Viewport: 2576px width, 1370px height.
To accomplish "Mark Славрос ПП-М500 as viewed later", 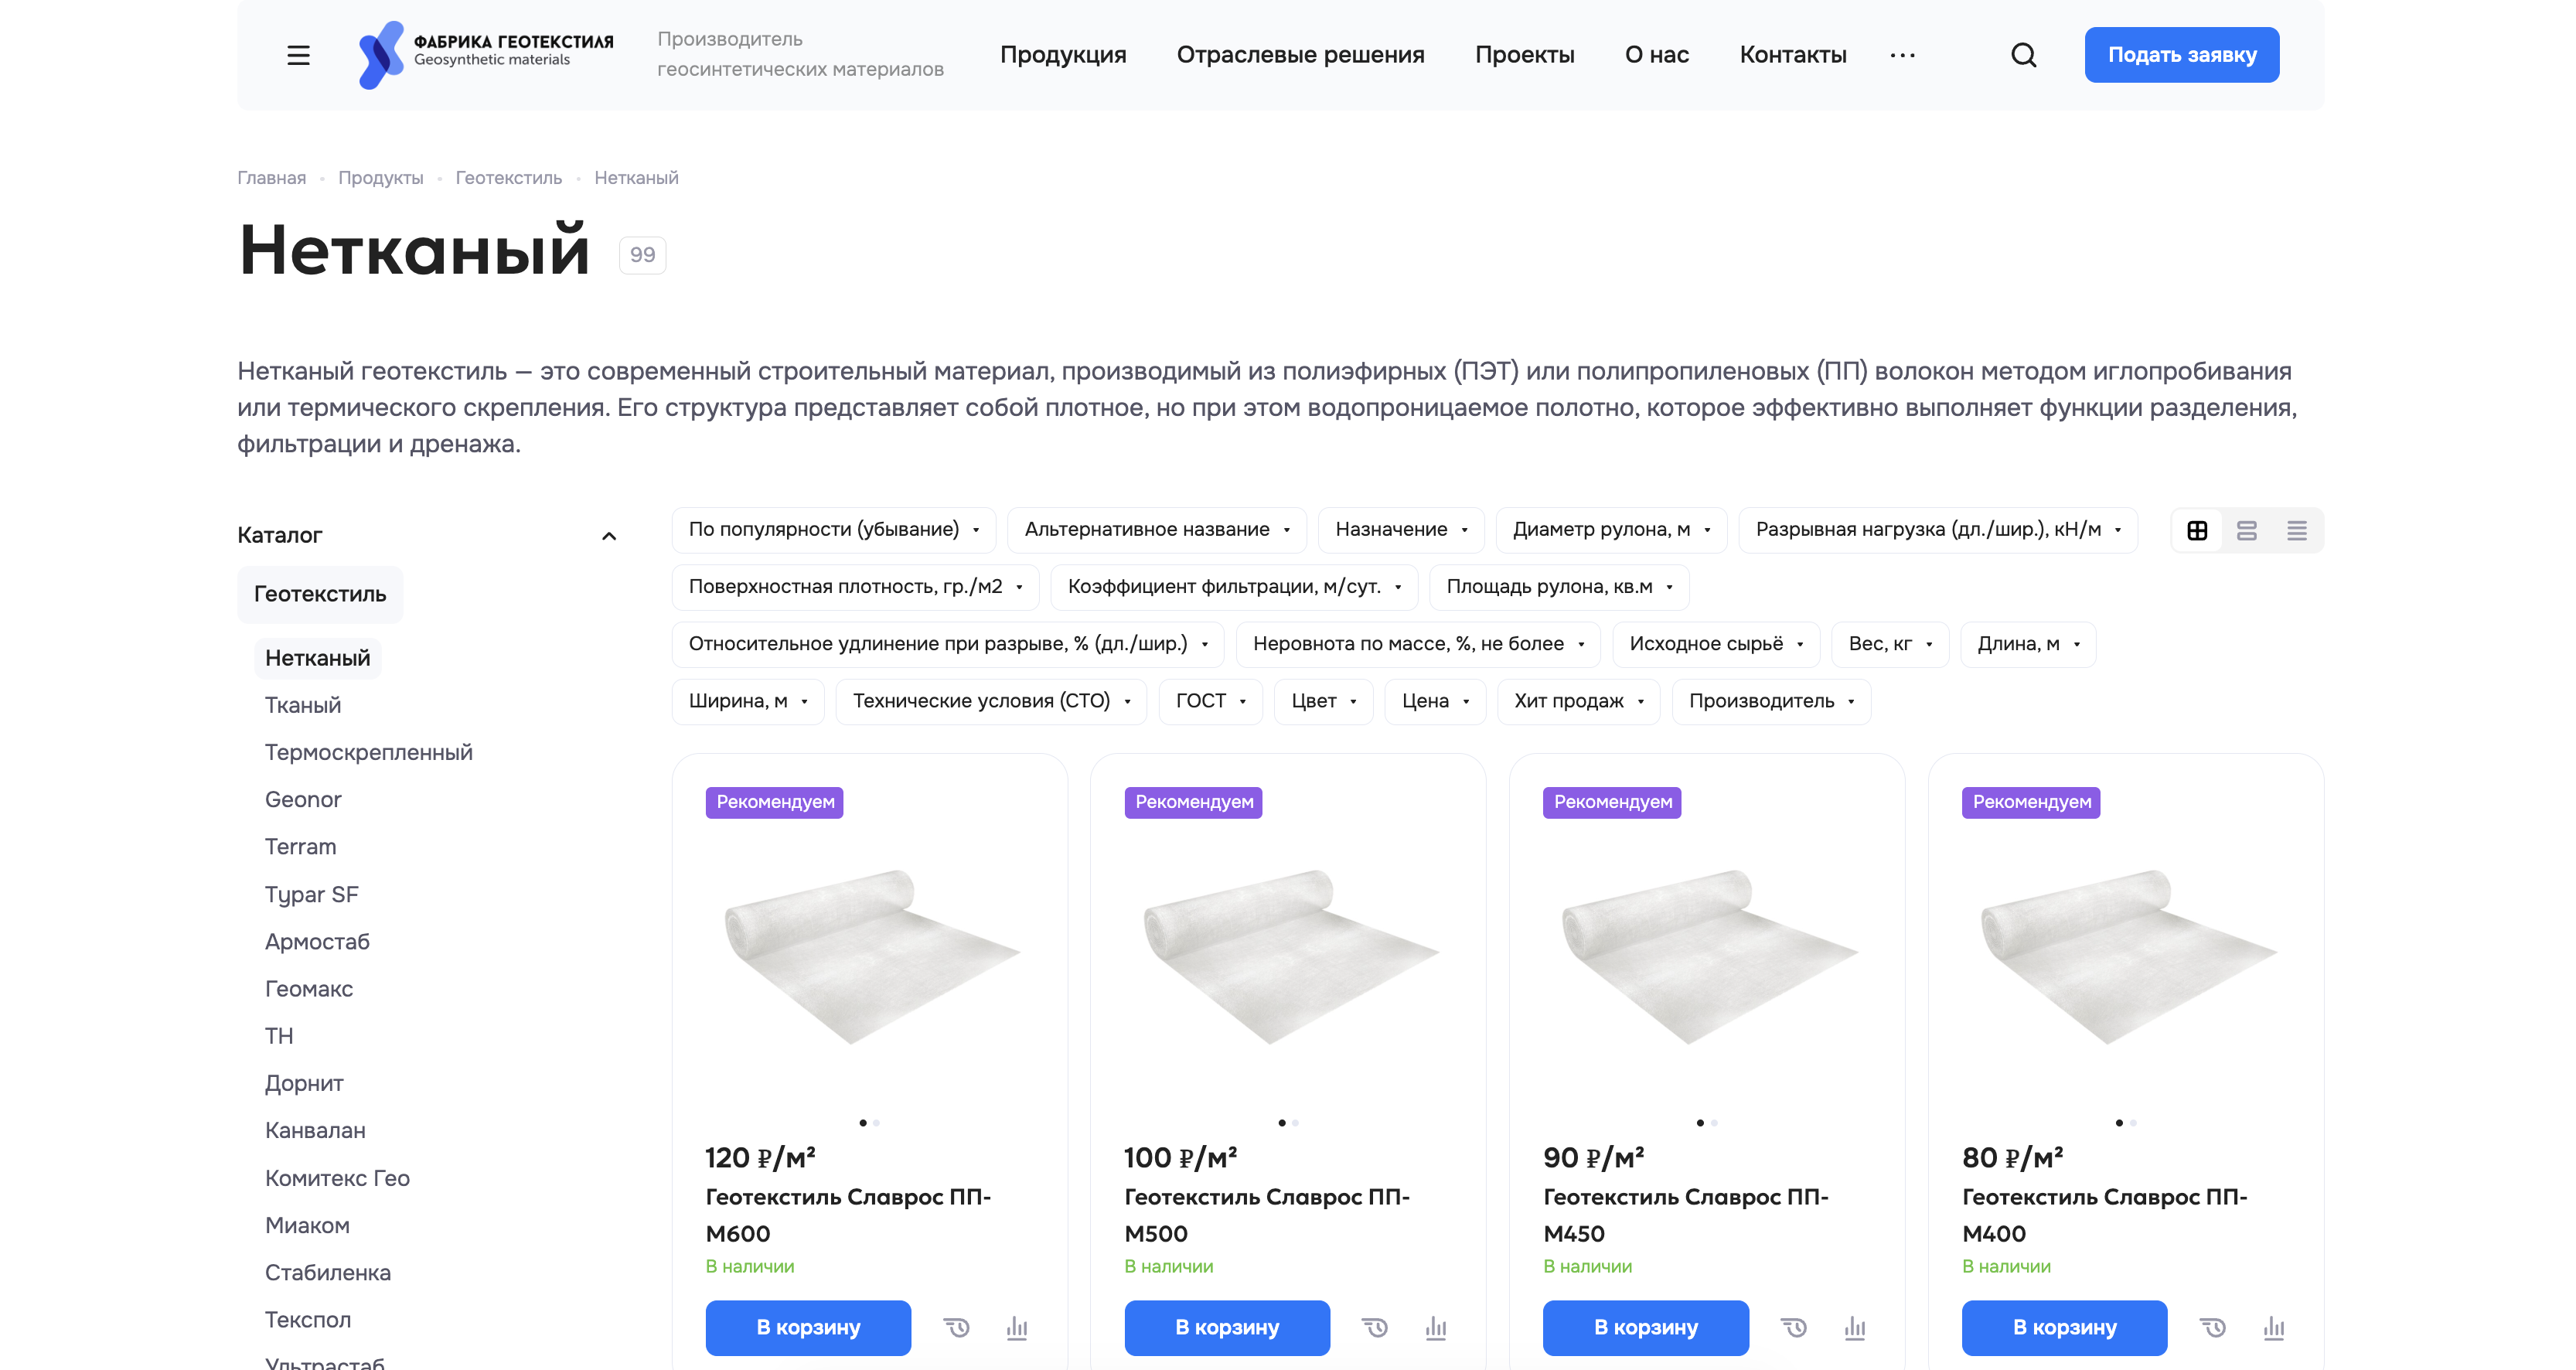I will coord(1375,1328).
